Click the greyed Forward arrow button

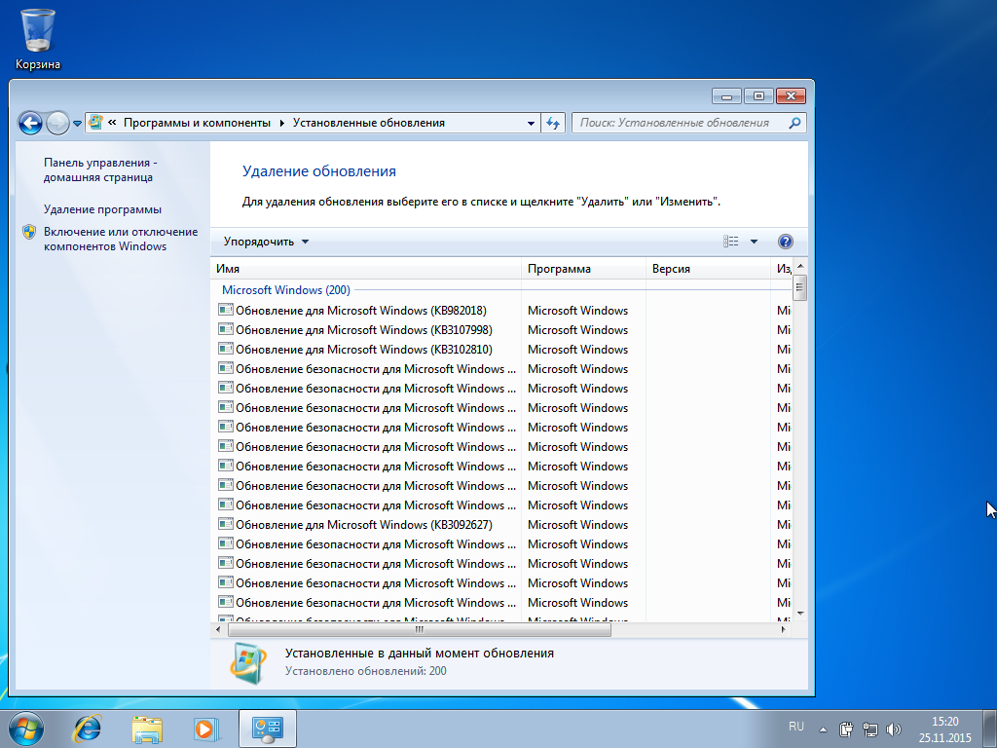tap(57, 123)
